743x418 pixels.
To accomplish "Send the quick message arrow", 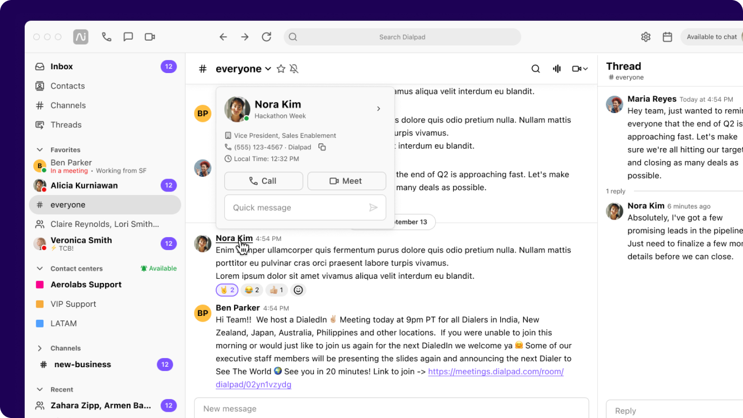I will 373,208.
